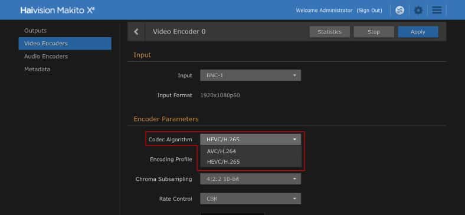The height and width of the screenshot is (215, 465).
Task: Open the Rate Control CBR dropdown
Action: [250, 199]
